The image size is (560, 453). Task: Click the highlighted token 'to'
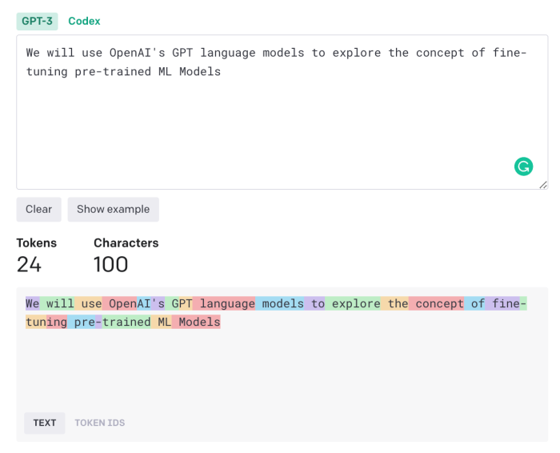[314, 303]
